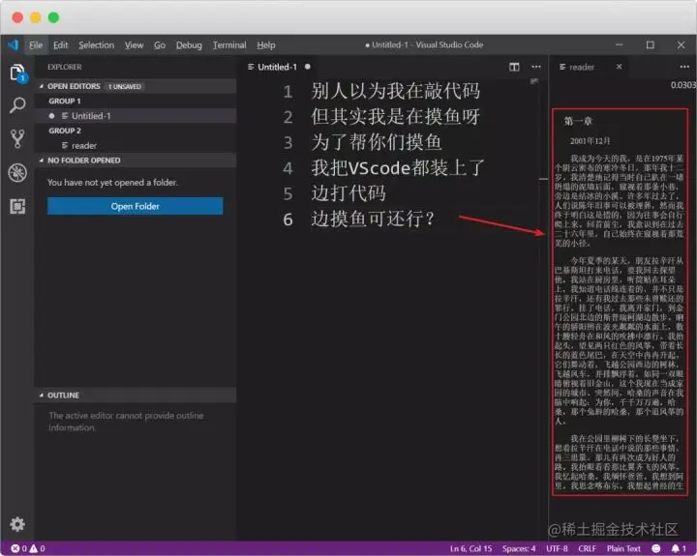Open the Help menu

point(266,45)
